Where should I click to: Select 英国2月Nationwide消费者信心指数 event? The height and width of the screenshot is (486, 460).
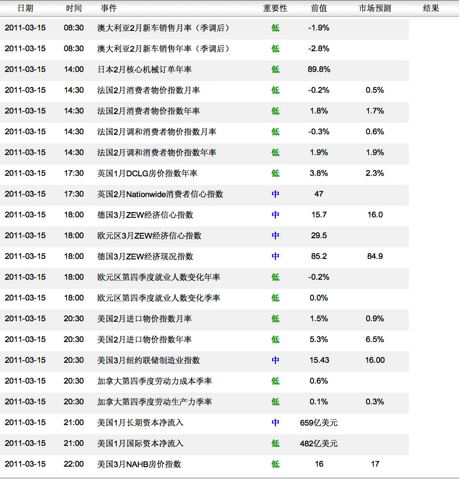[160, 194]
